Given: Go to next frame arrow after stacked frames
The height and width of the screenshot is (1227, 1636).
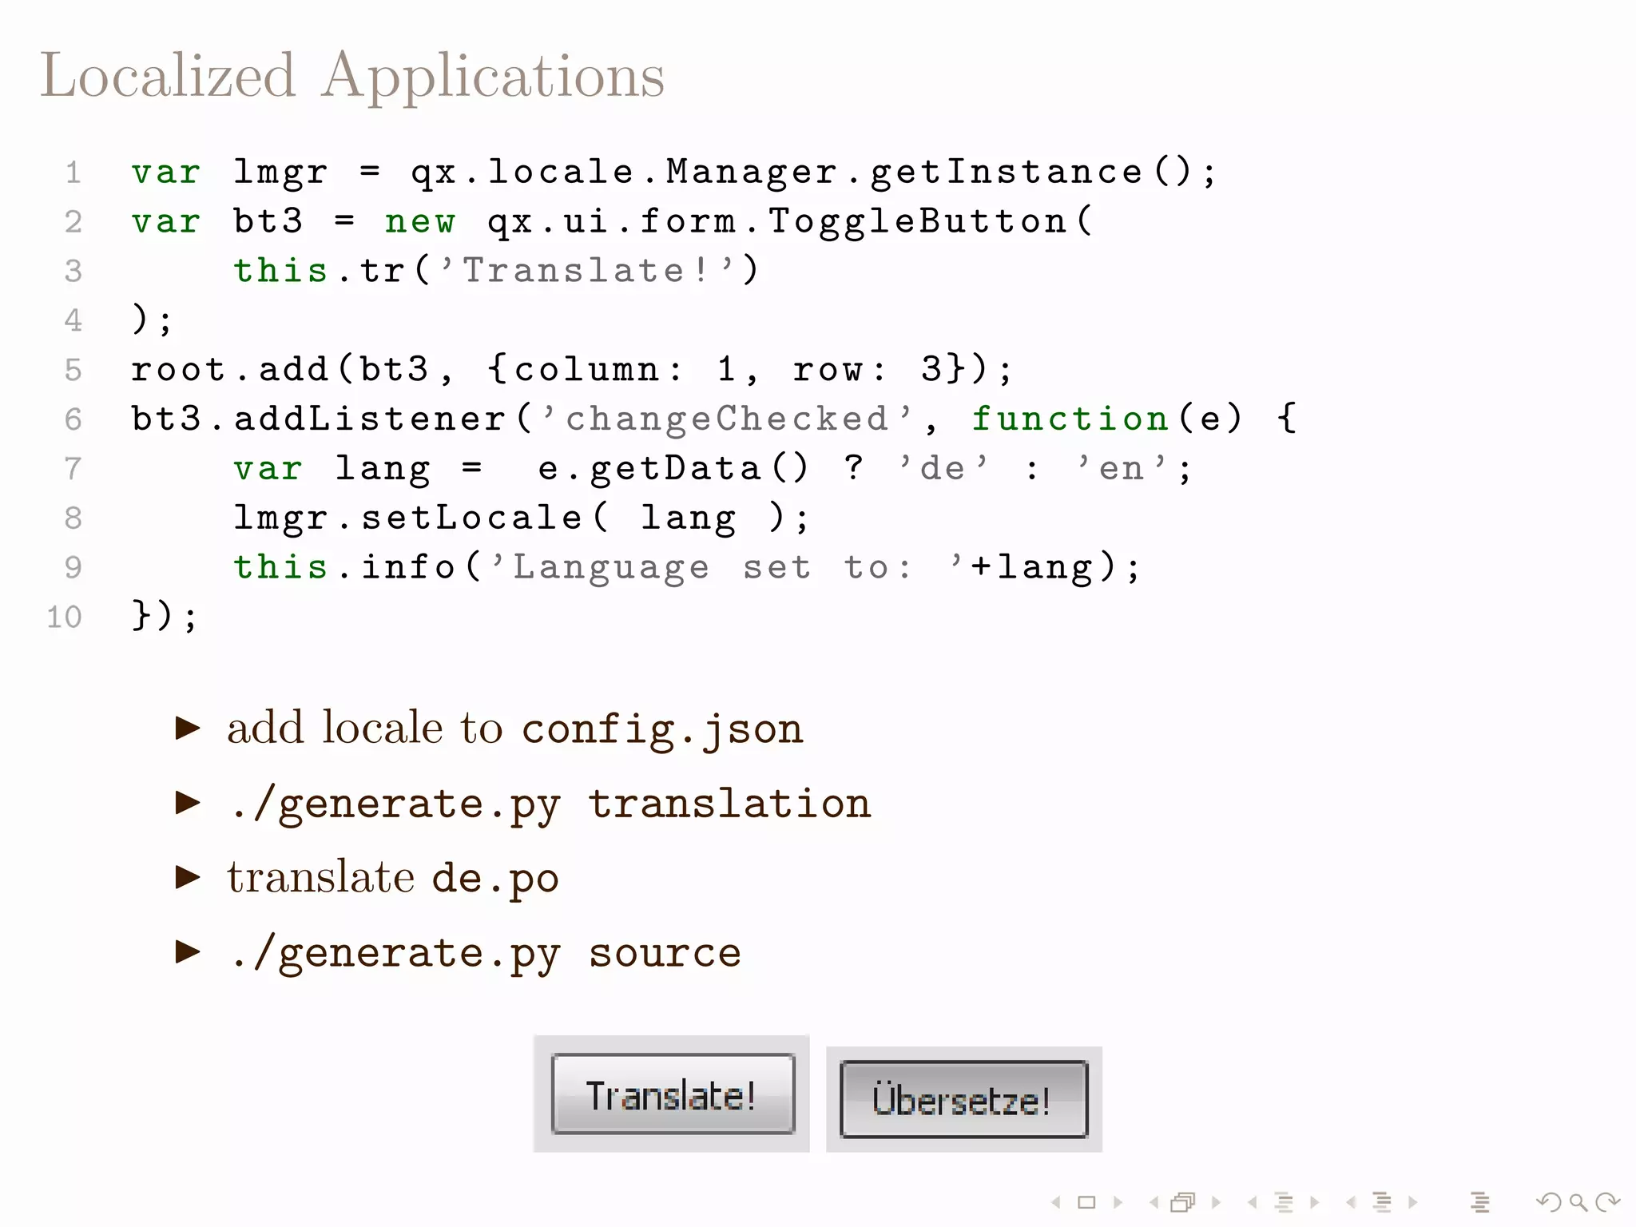Looking at the screenshot, I should point(1216,1202).
